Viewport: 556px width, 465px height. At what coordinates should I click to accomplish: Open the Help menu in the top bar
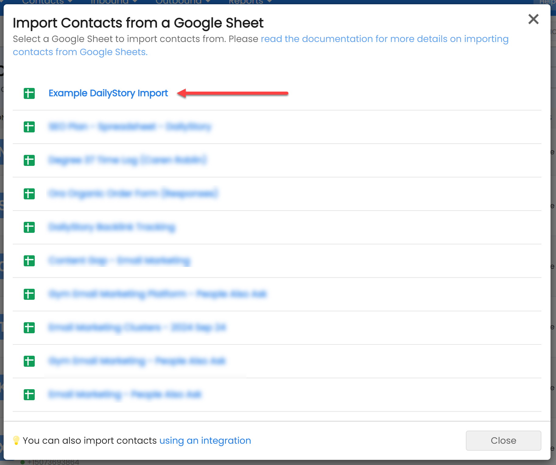(547, 2)
